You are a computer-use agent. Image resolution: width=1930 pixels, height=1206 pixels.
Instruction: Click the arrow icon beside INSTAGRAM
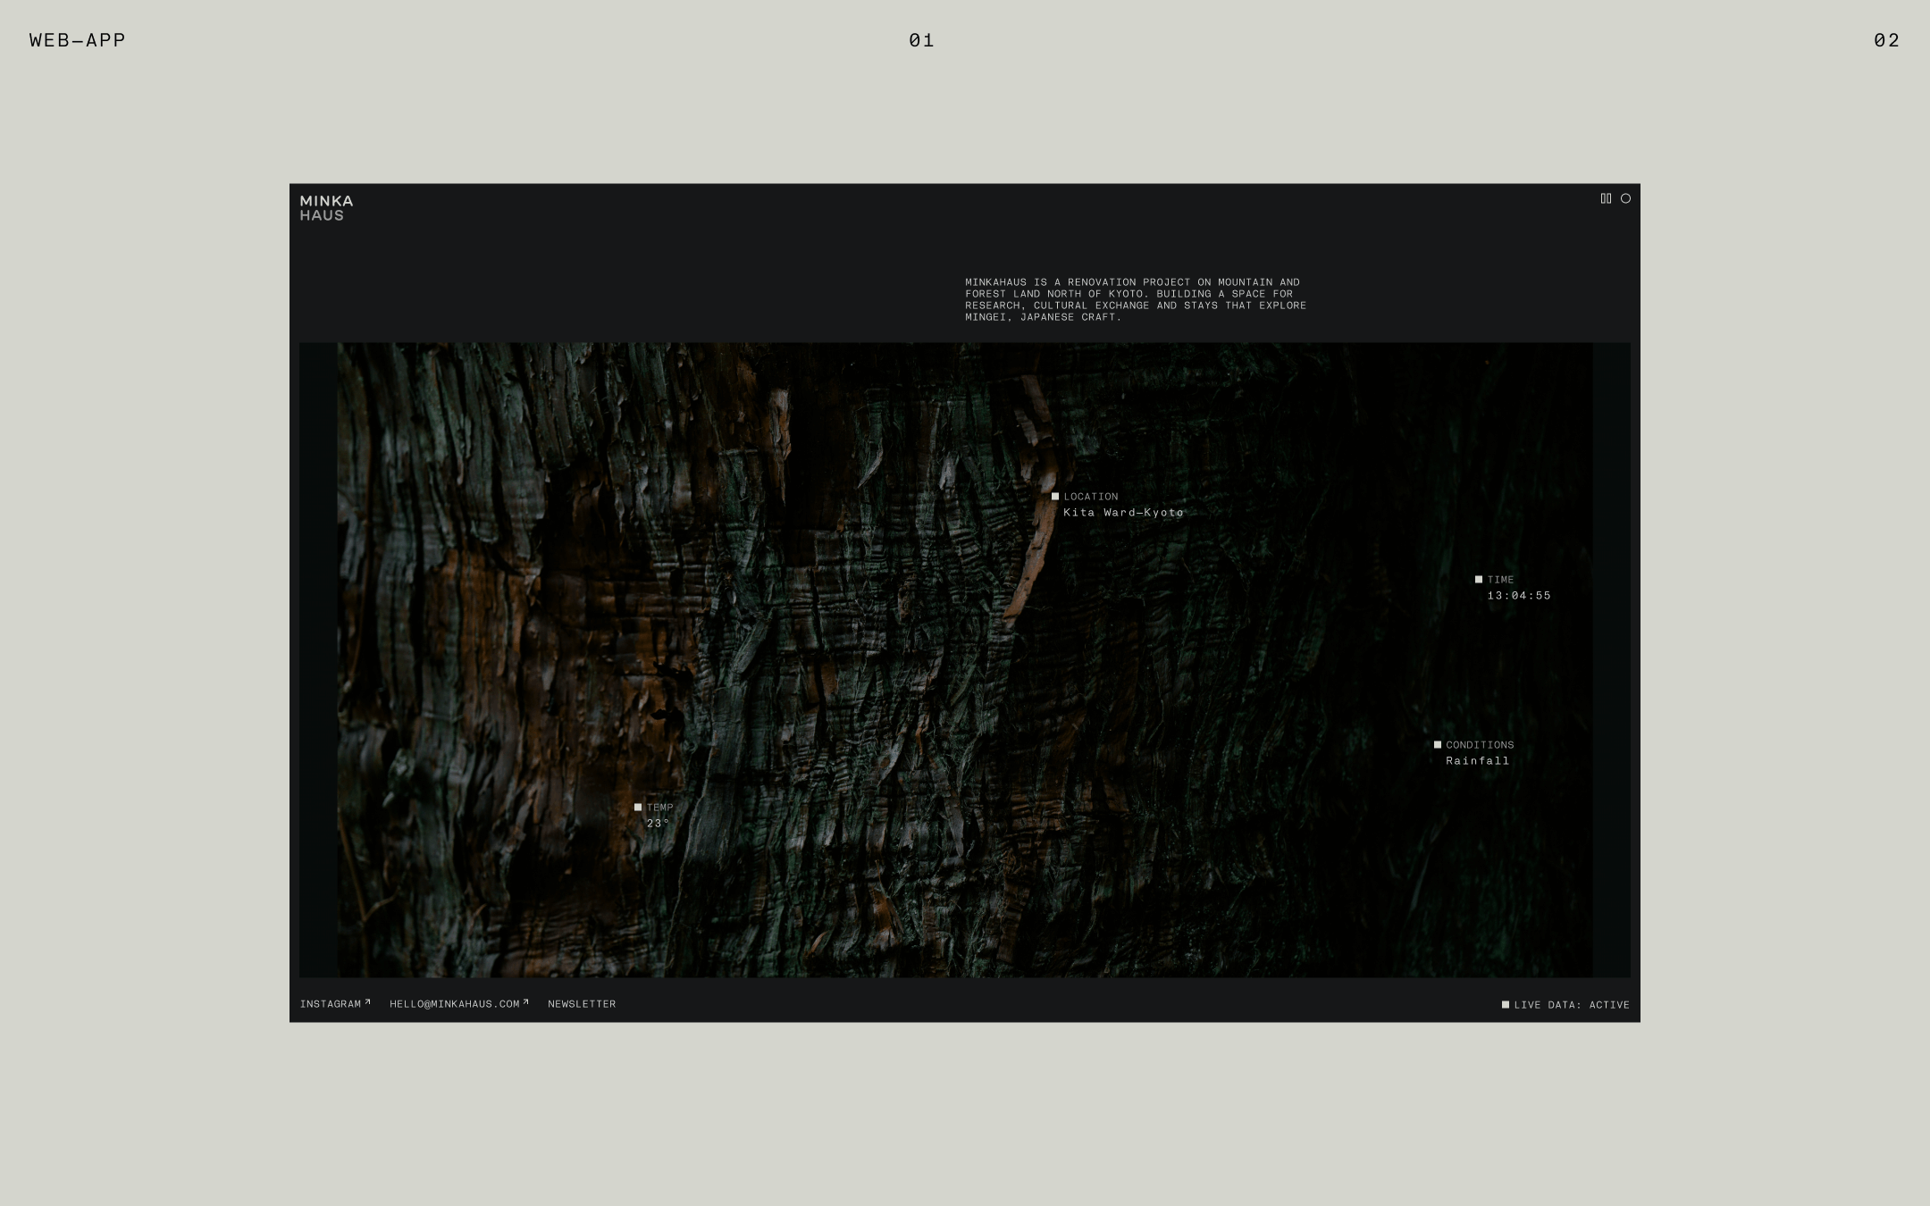367,1001
